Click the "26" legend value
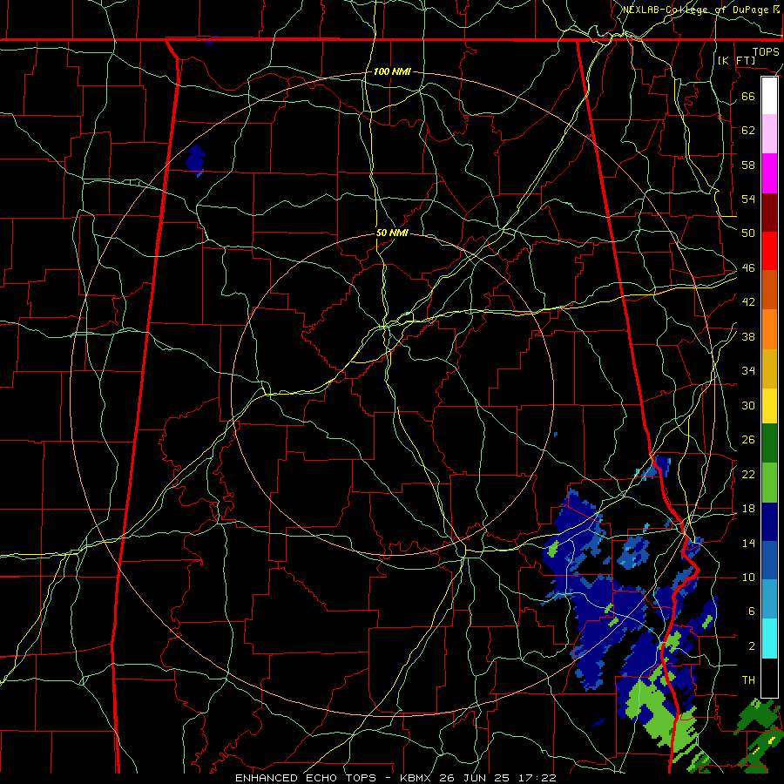The image size is (784, 784). [x=748, y=440]
